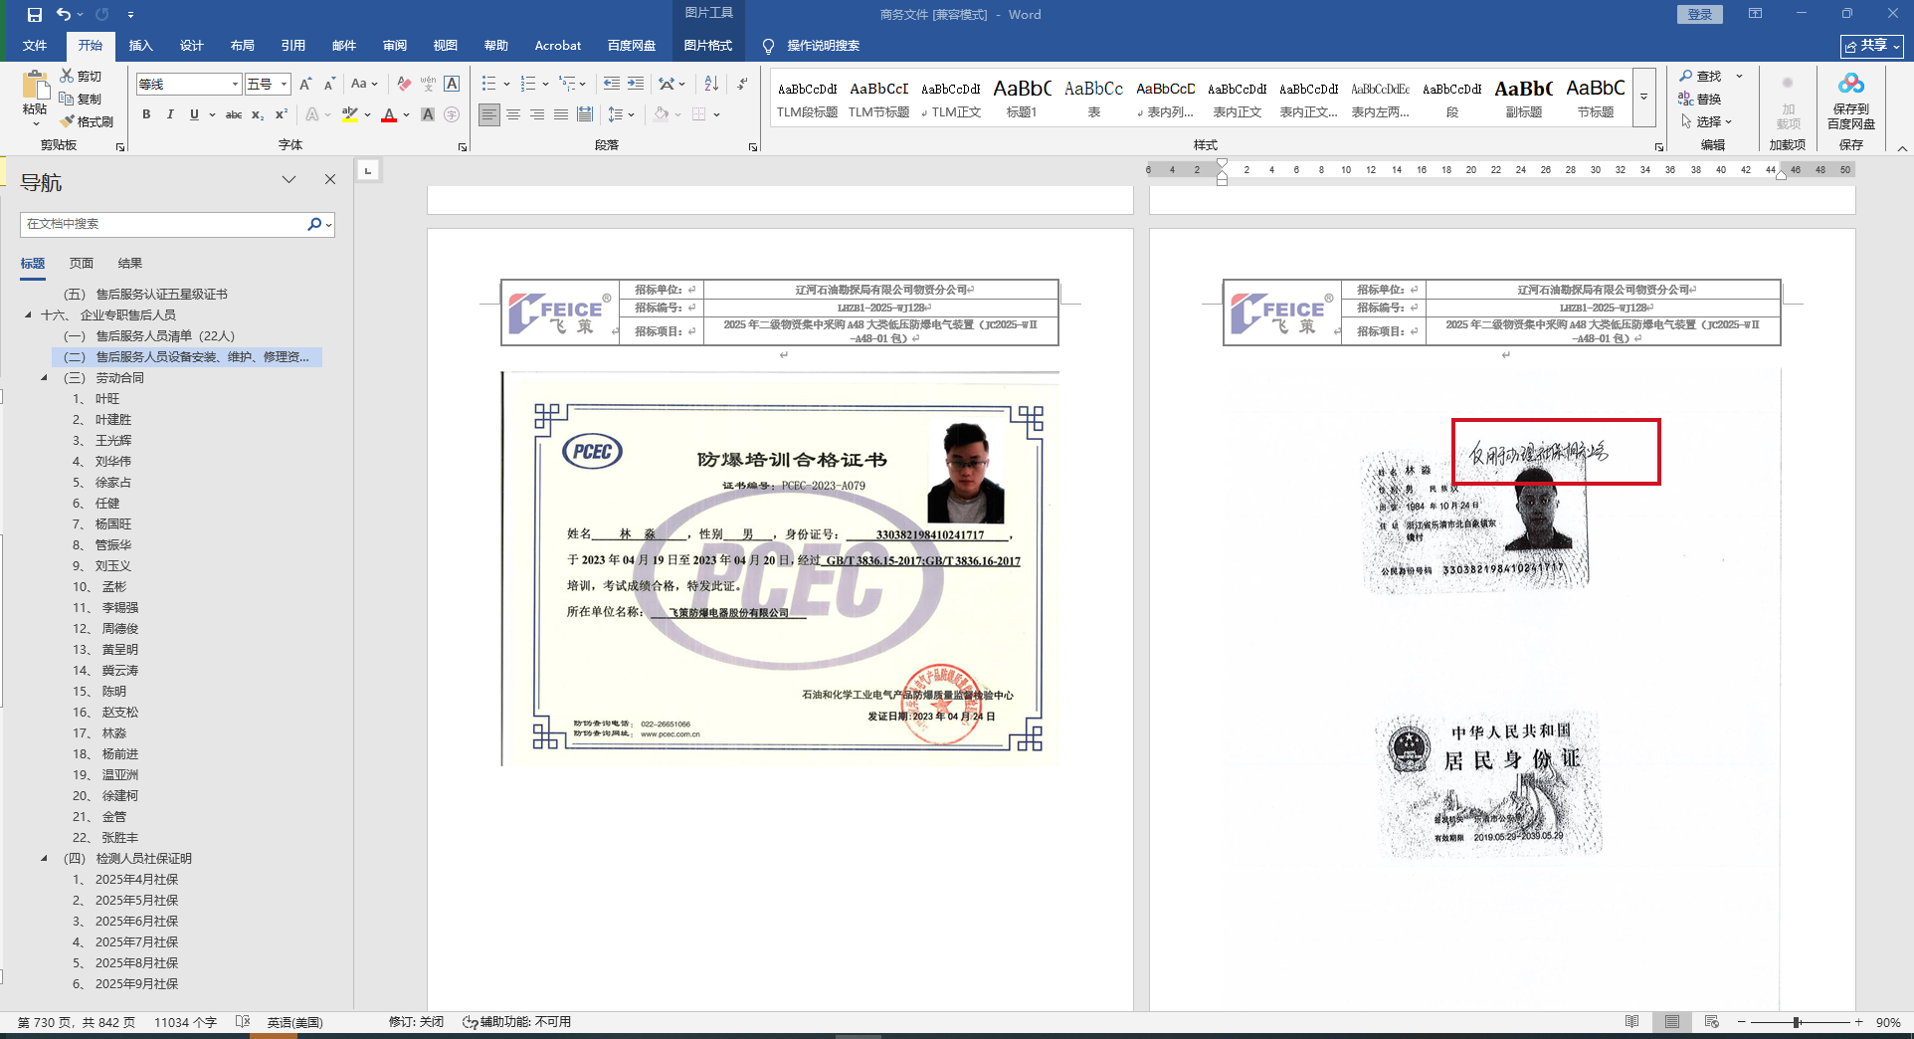Open the 文件 file menu
The width and height of the screenshot is (1914, 1039).
coord(35,46)
